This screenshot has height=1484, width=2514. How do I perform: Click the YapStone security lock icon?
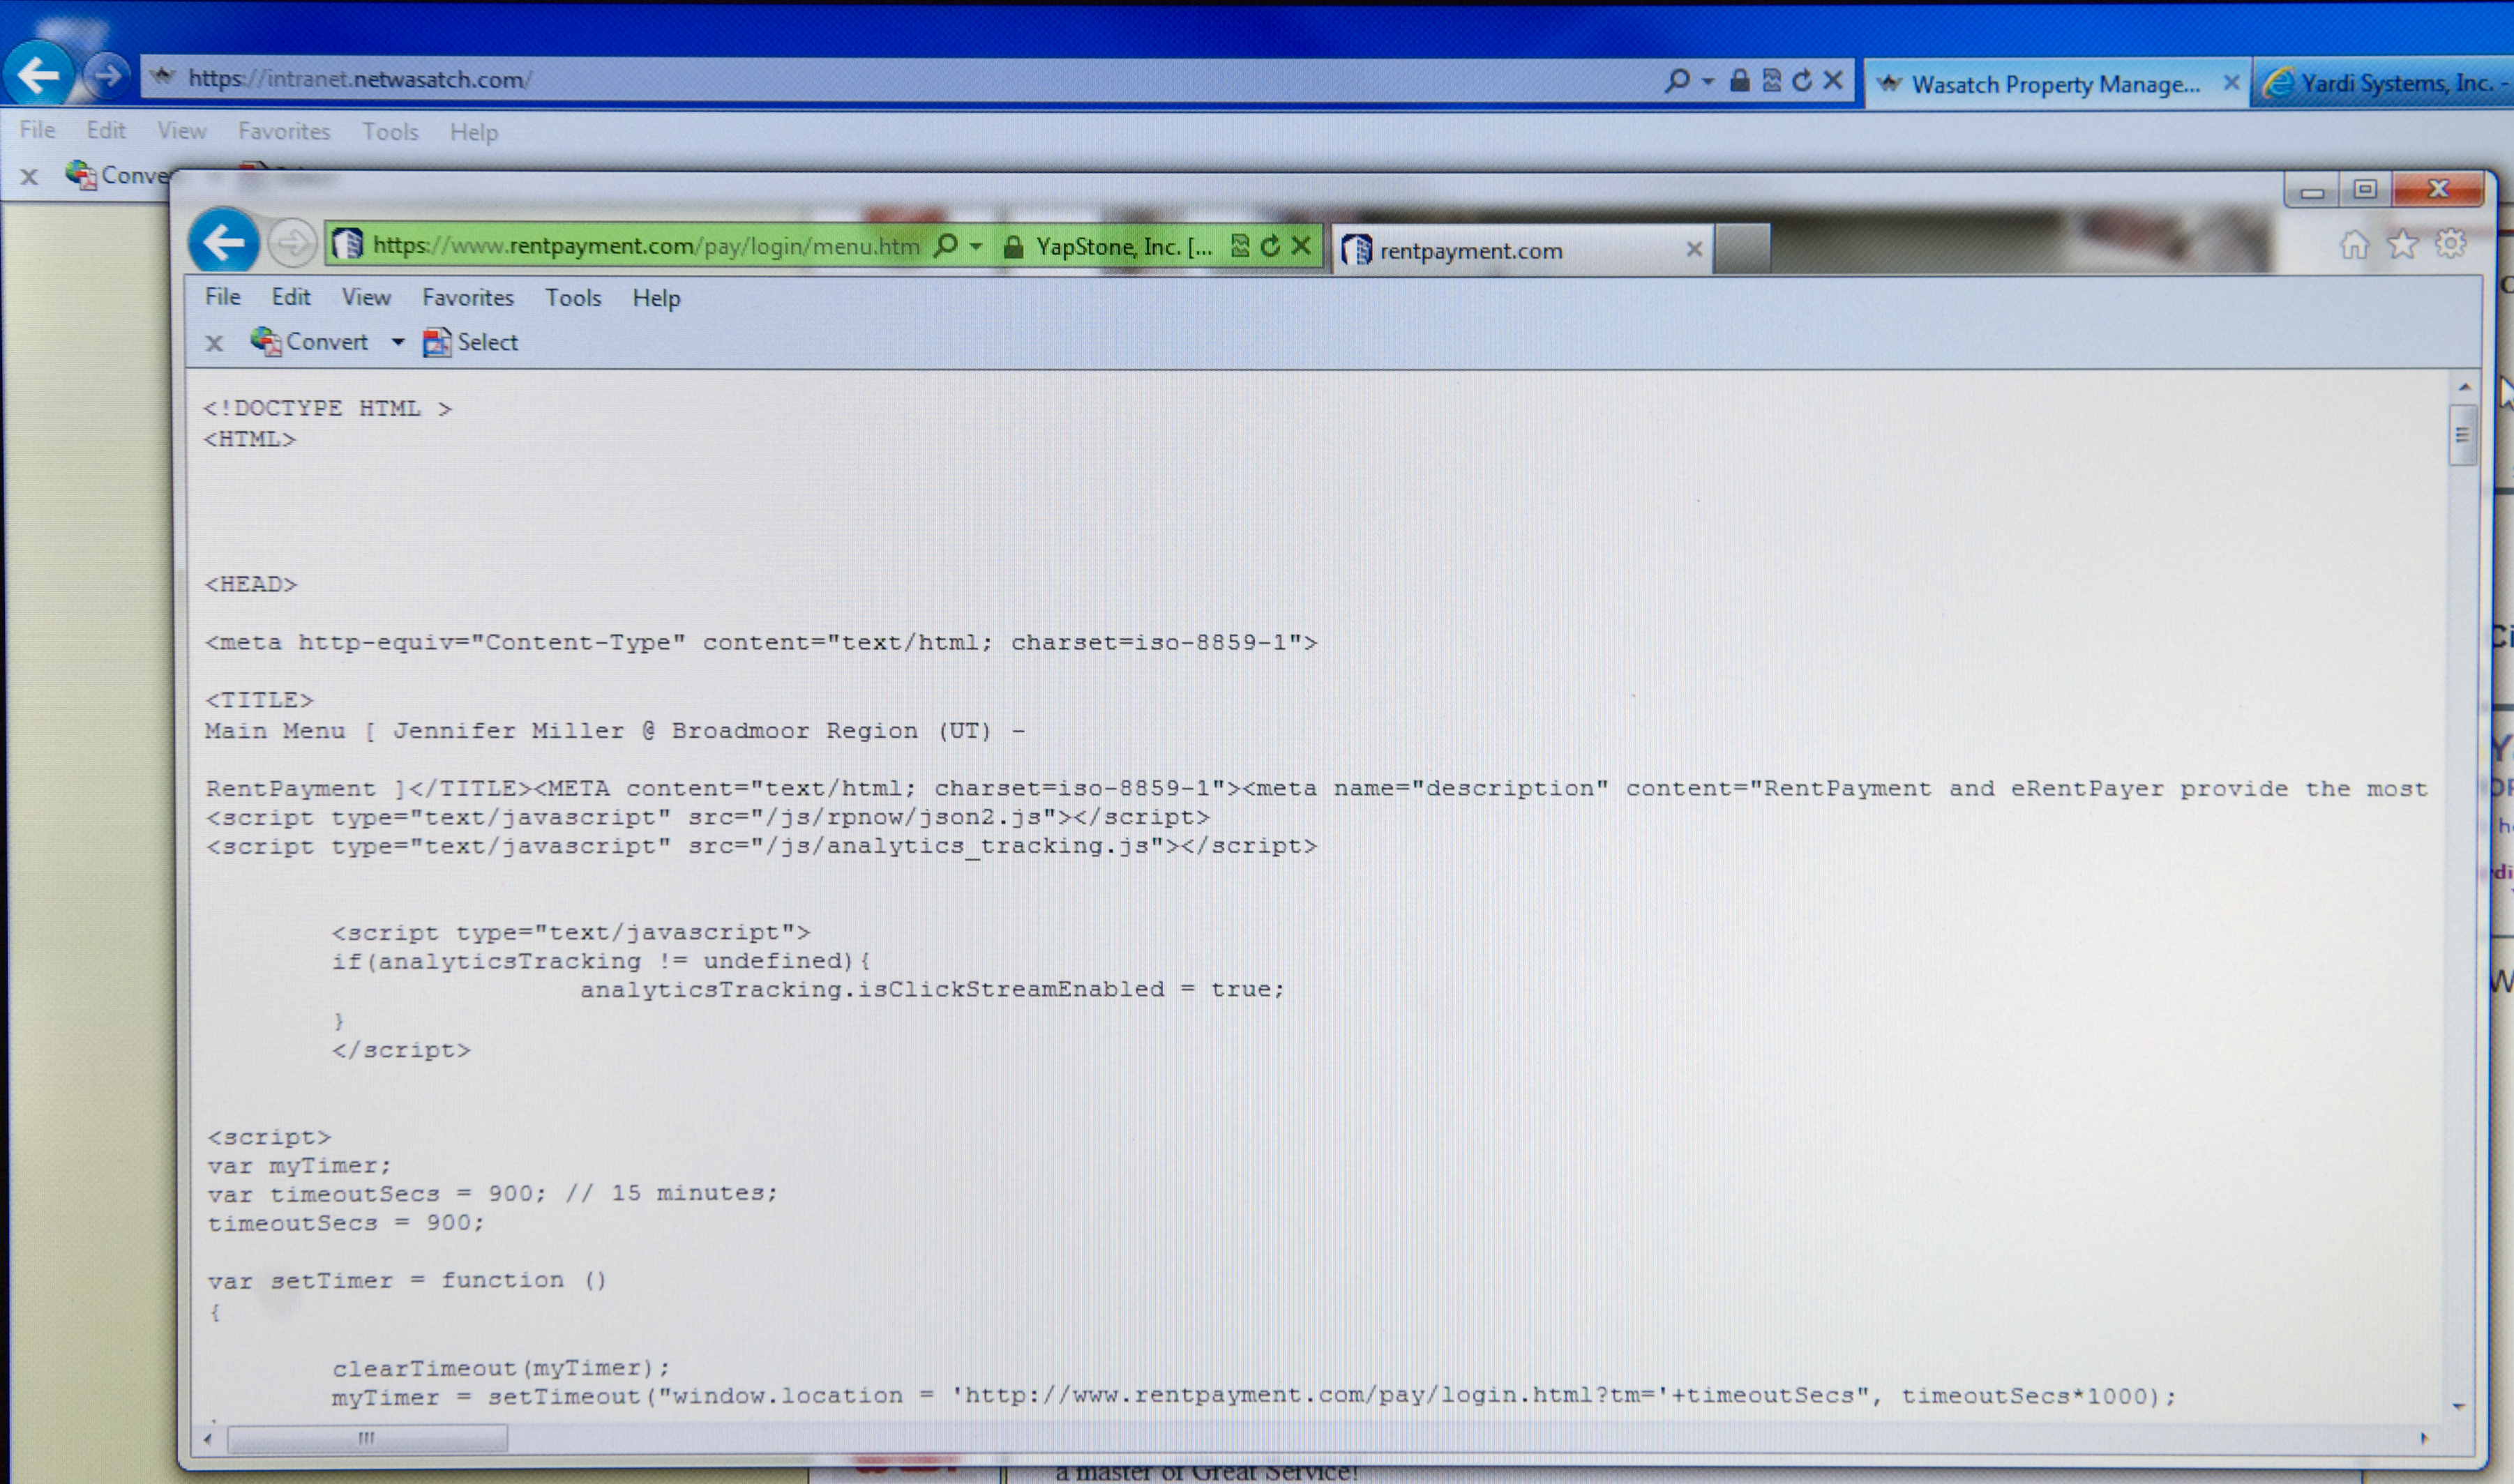[x=1013, y=247]
